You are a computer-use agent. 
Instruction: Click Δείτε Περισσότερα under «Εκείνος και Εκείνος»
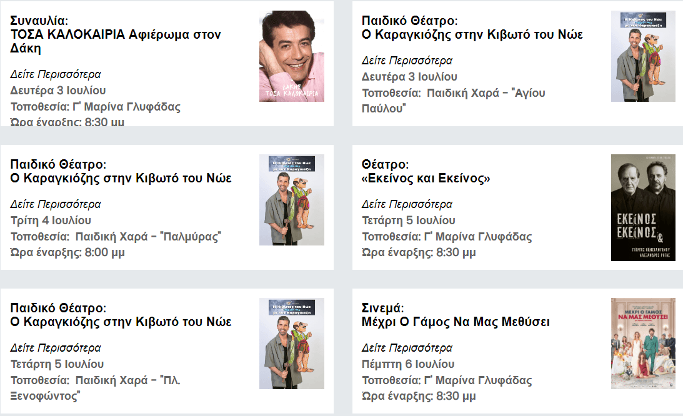[x=407, y=204]
